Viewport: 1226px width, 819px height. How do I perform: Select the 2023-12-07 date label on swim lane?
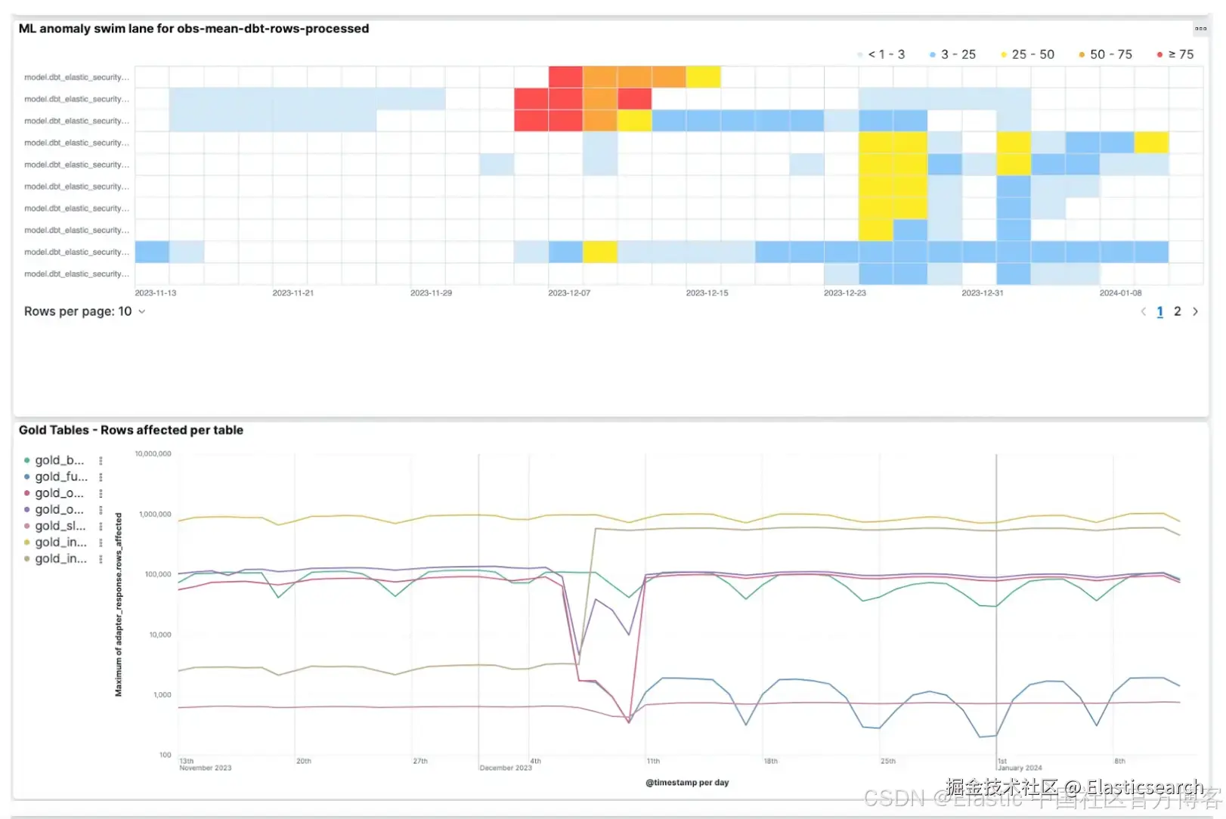click(x=569, y=293)
